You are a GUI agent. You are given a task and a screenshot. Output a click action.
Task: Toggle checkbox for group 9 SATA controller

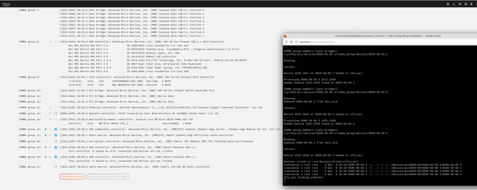pyautogui.click(x=56, y=77)
